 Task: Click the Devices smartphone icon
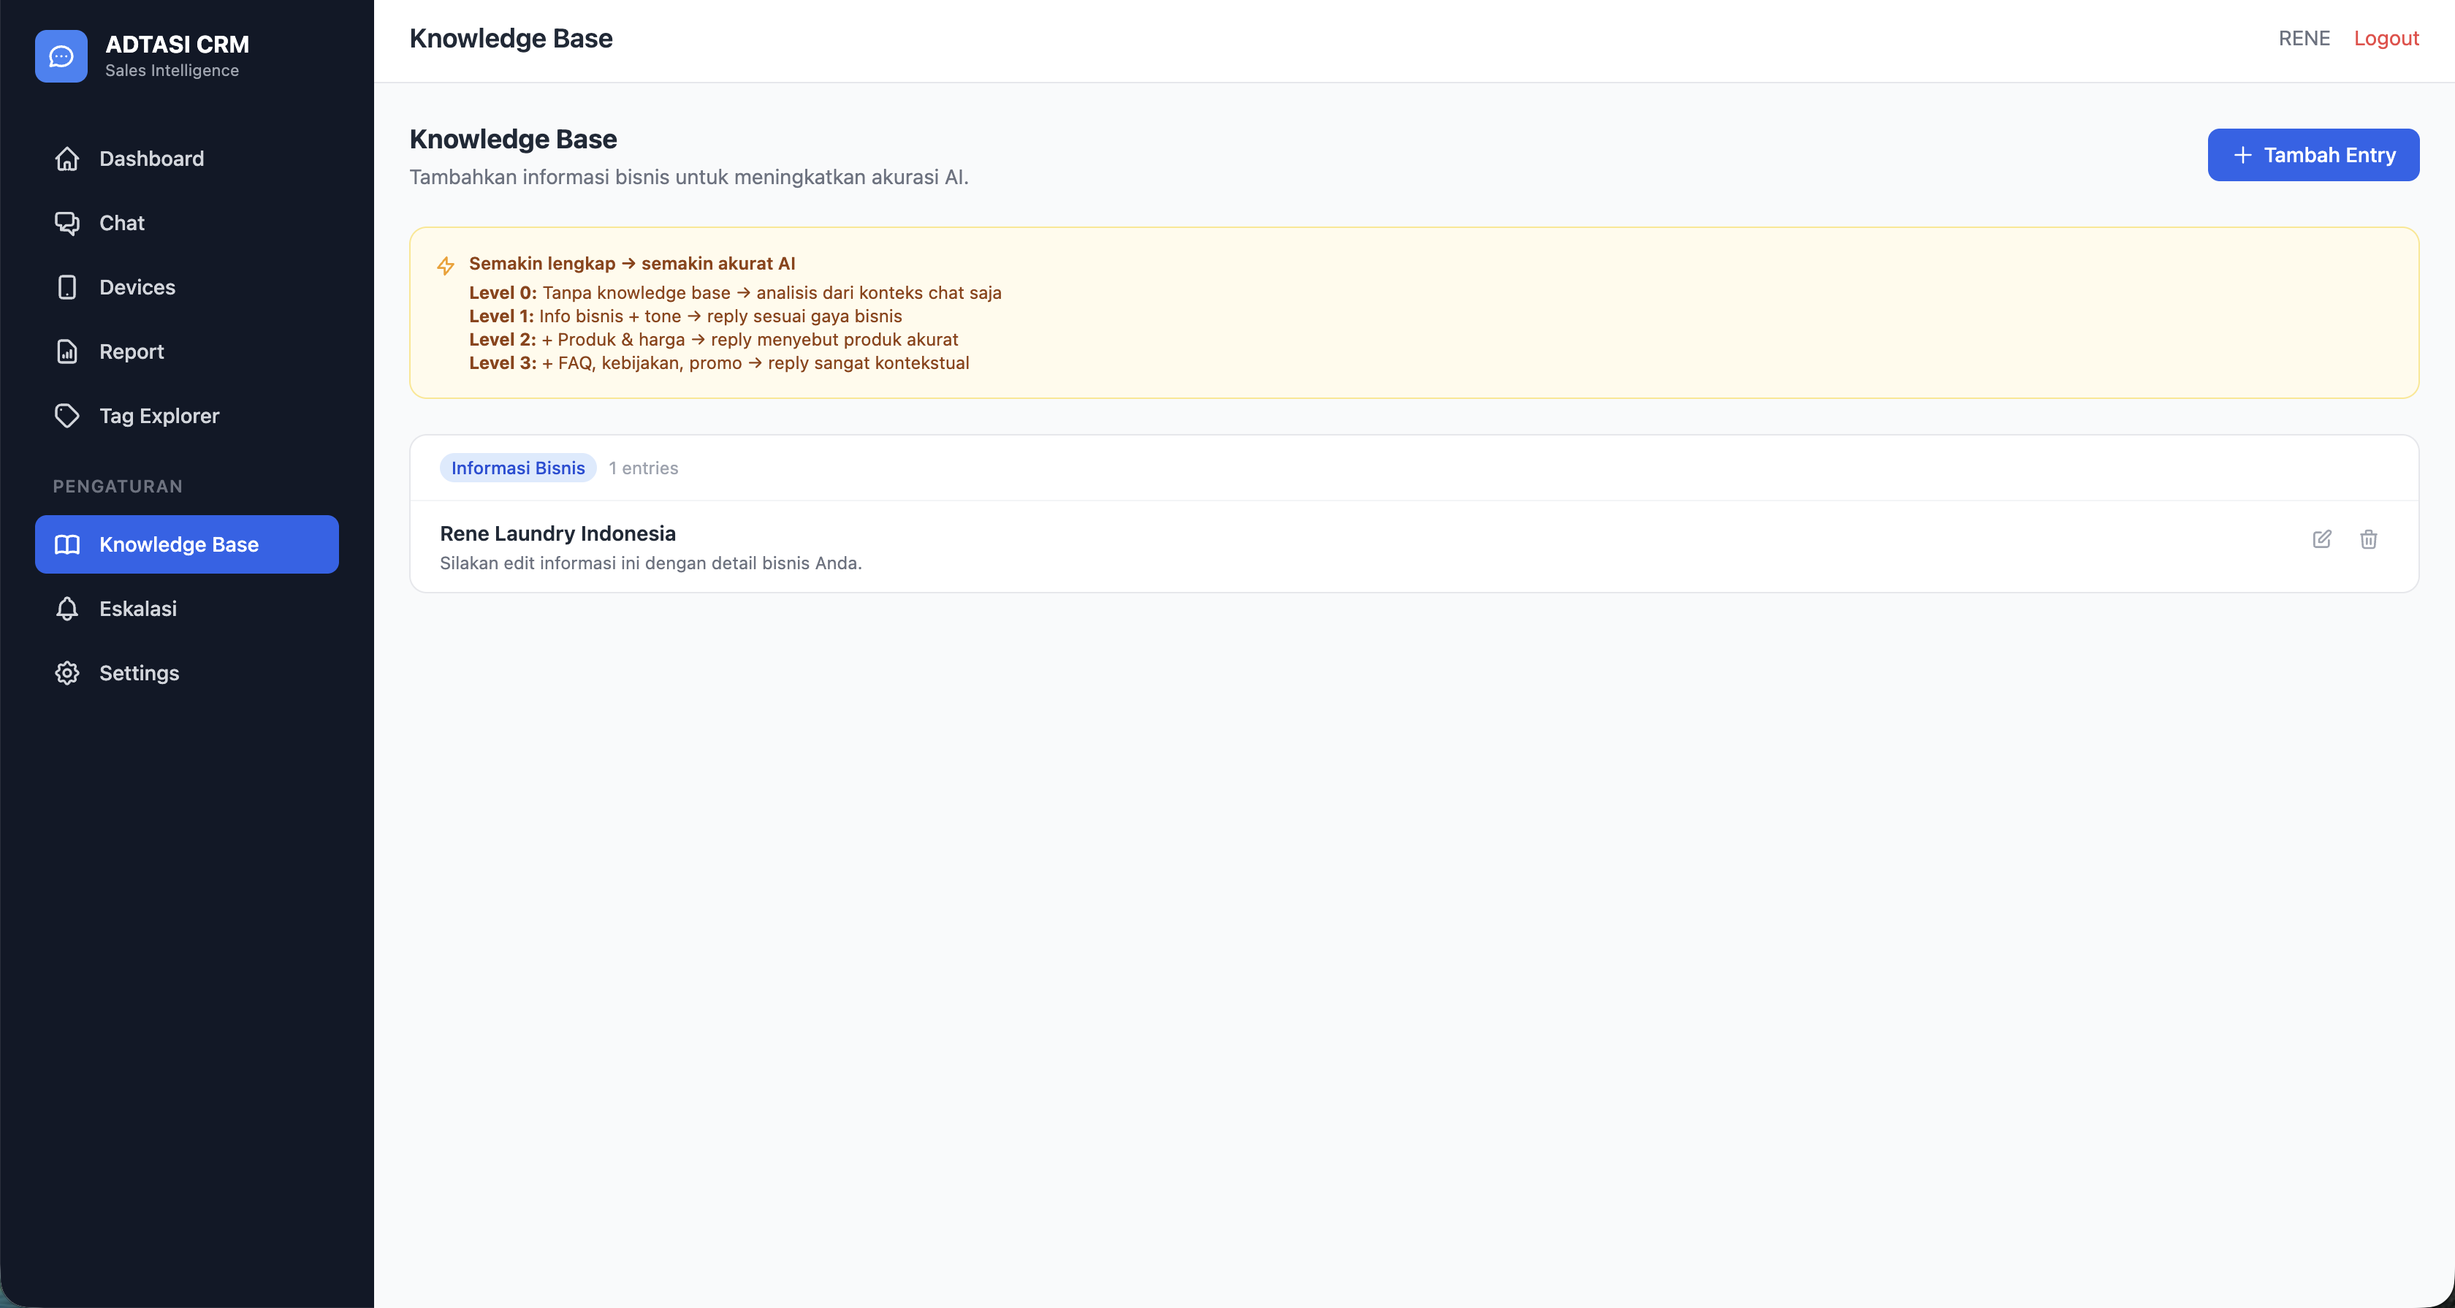click(x=66, y=287)
